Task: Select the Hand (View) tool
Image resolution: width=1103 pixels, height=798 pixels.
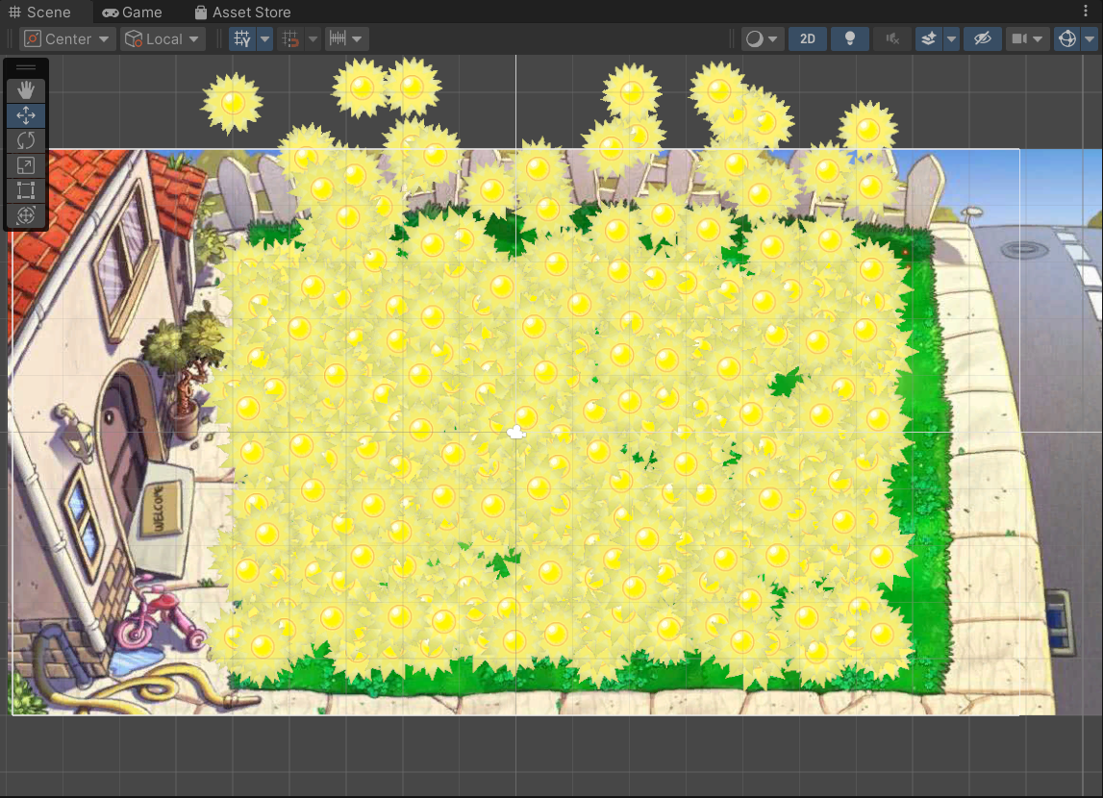Action: point(26,90)
